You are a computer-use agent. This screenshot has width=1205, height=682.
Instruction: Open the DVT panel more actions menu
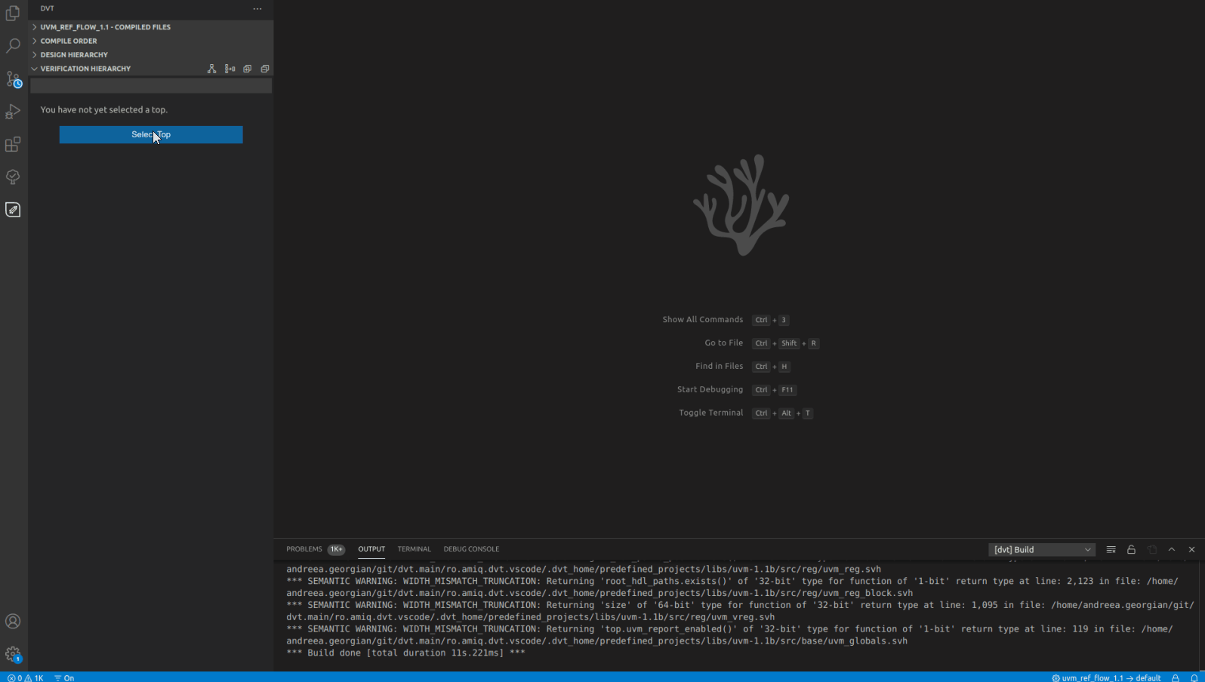257,9
